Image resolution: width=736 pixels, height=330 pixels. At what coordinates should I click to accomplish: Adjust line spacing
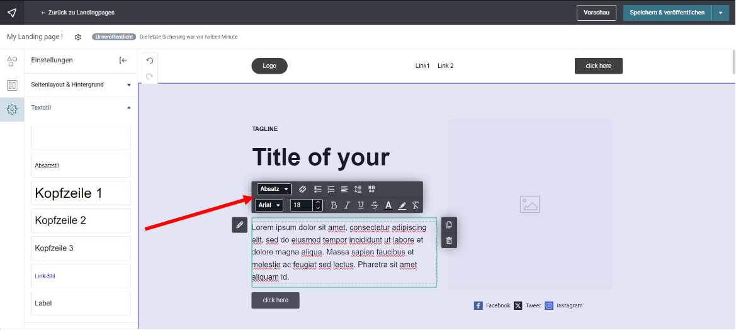point(358,189)
